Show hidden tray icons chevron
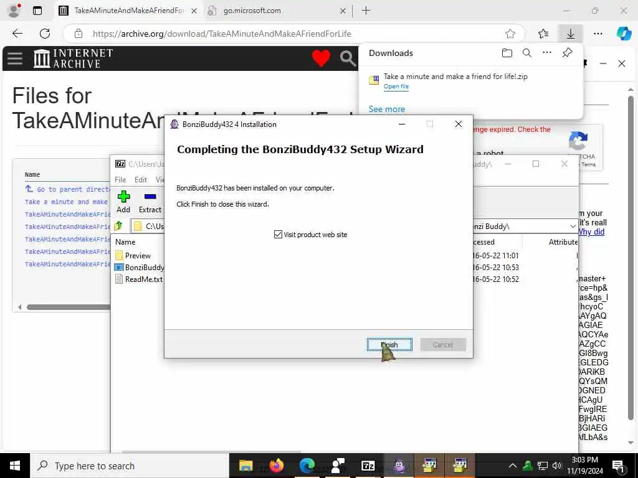638x478 pixels. pos(513,466)
